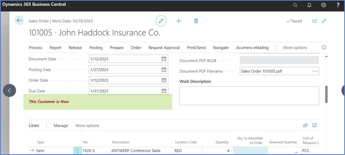Viewport: 345px width, 155px height.
Task: Open the help question mark
Action: pyautogui.click(x=338, y=5)
